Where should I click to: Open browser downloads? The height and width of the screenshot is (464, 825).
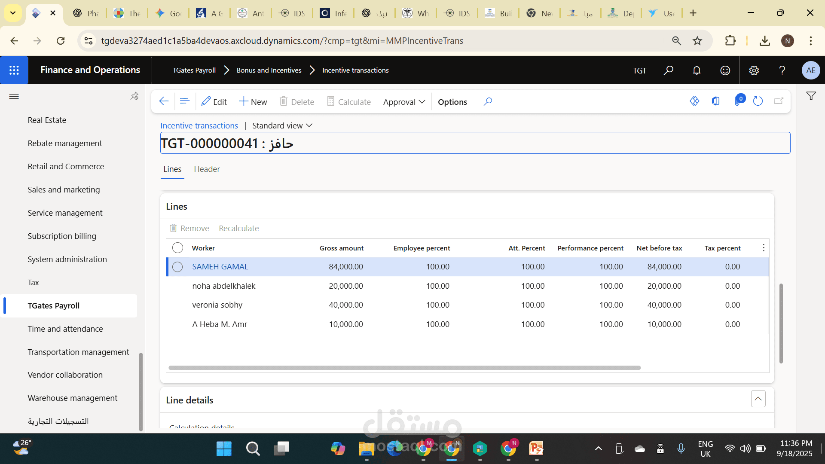coord(764,41)
